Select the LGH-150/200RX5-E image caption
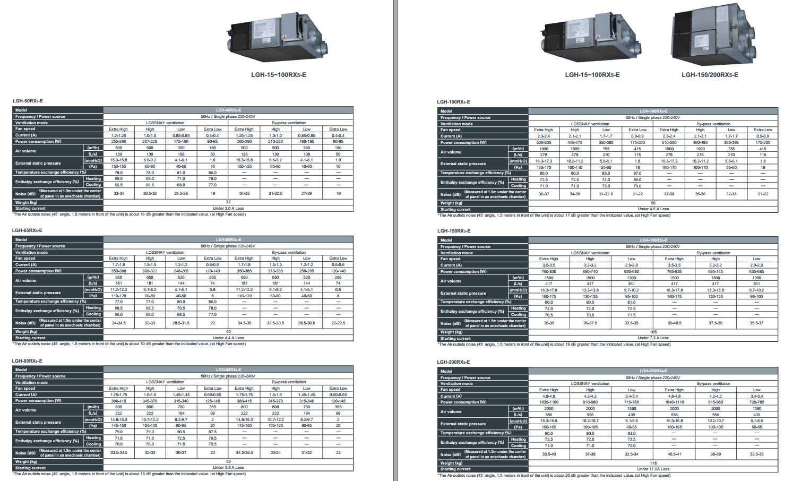793x481 pixels. pos(710,75)
